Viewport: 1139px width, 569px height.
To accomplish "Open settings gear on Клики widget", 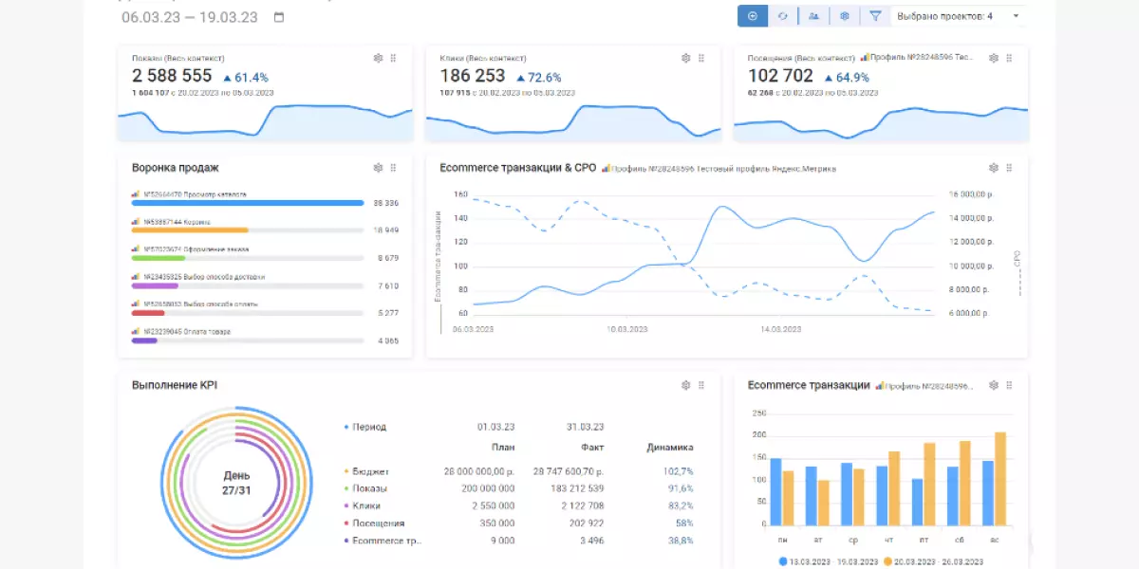I will pyautogui.click(x=686, y=58).
